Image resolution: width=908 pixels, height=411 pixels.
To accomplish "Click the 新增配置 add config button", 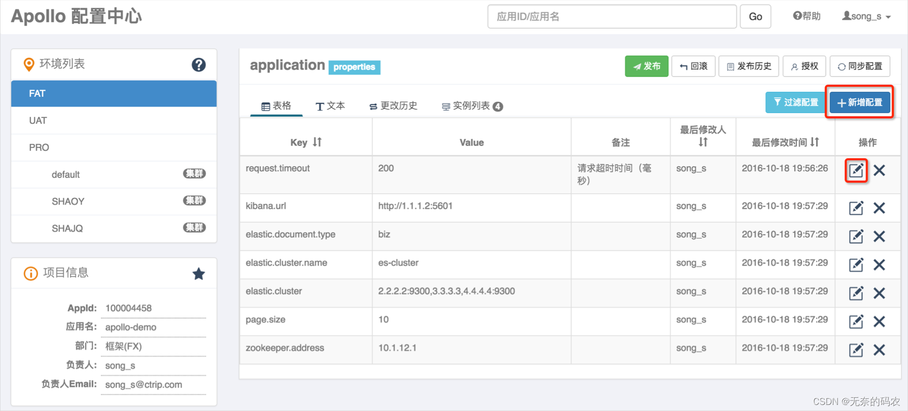I will tap(860, 102).
